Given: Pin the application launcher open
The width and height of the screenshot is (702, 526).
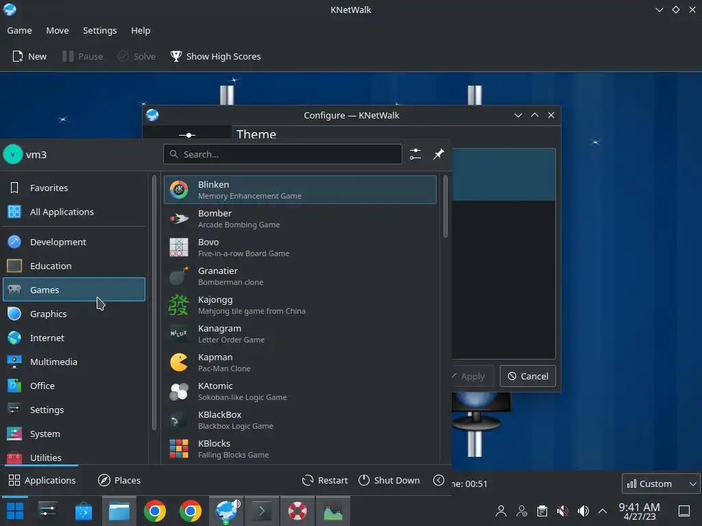Looking at the screenshot, I should pyautogui.click(x=438, y=154).
